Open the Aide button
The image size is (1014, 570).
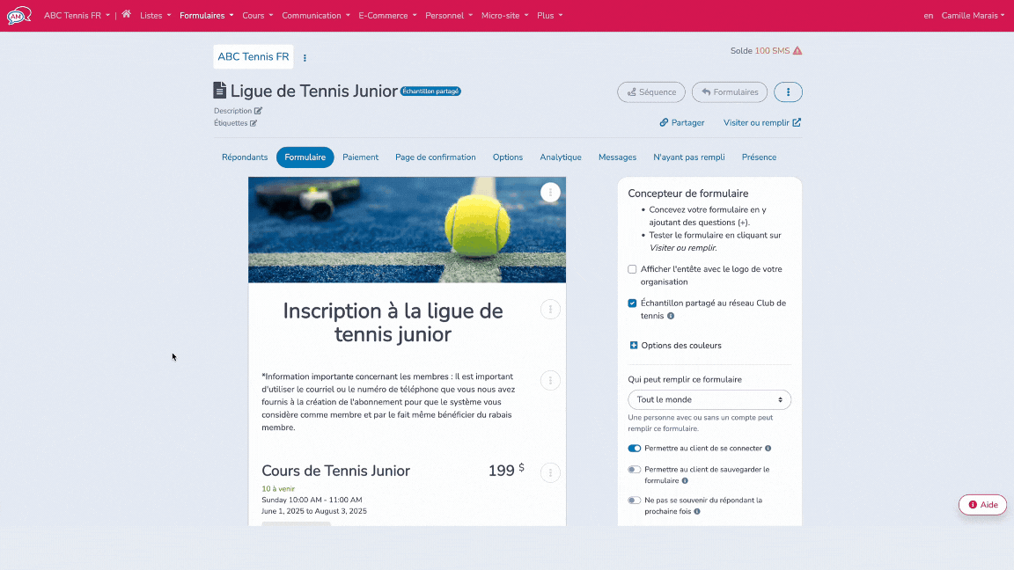click(x=981, y=504)
